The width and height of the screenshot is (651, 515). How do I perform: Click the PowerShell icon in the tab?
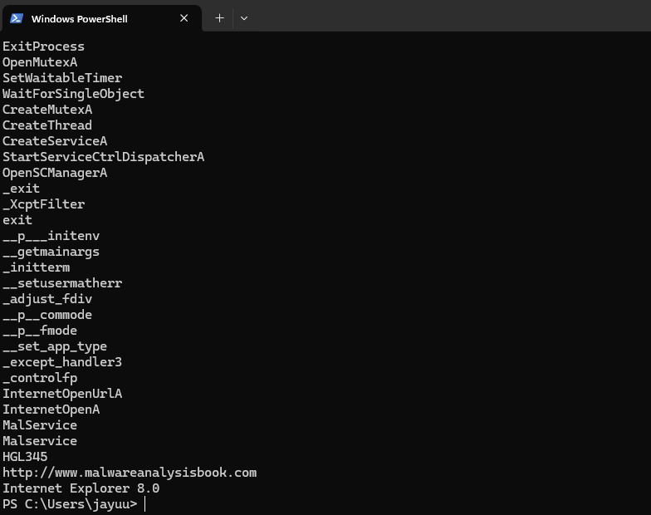(17, 18)
